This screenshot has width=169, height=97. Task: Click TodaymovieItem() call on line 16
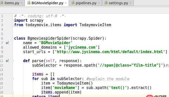[x=75, y=83]
